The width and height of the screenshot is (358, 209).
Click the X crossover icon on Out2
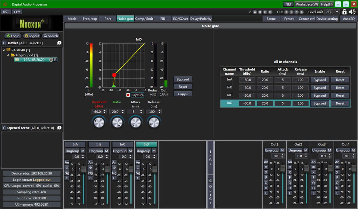point(289,172)
